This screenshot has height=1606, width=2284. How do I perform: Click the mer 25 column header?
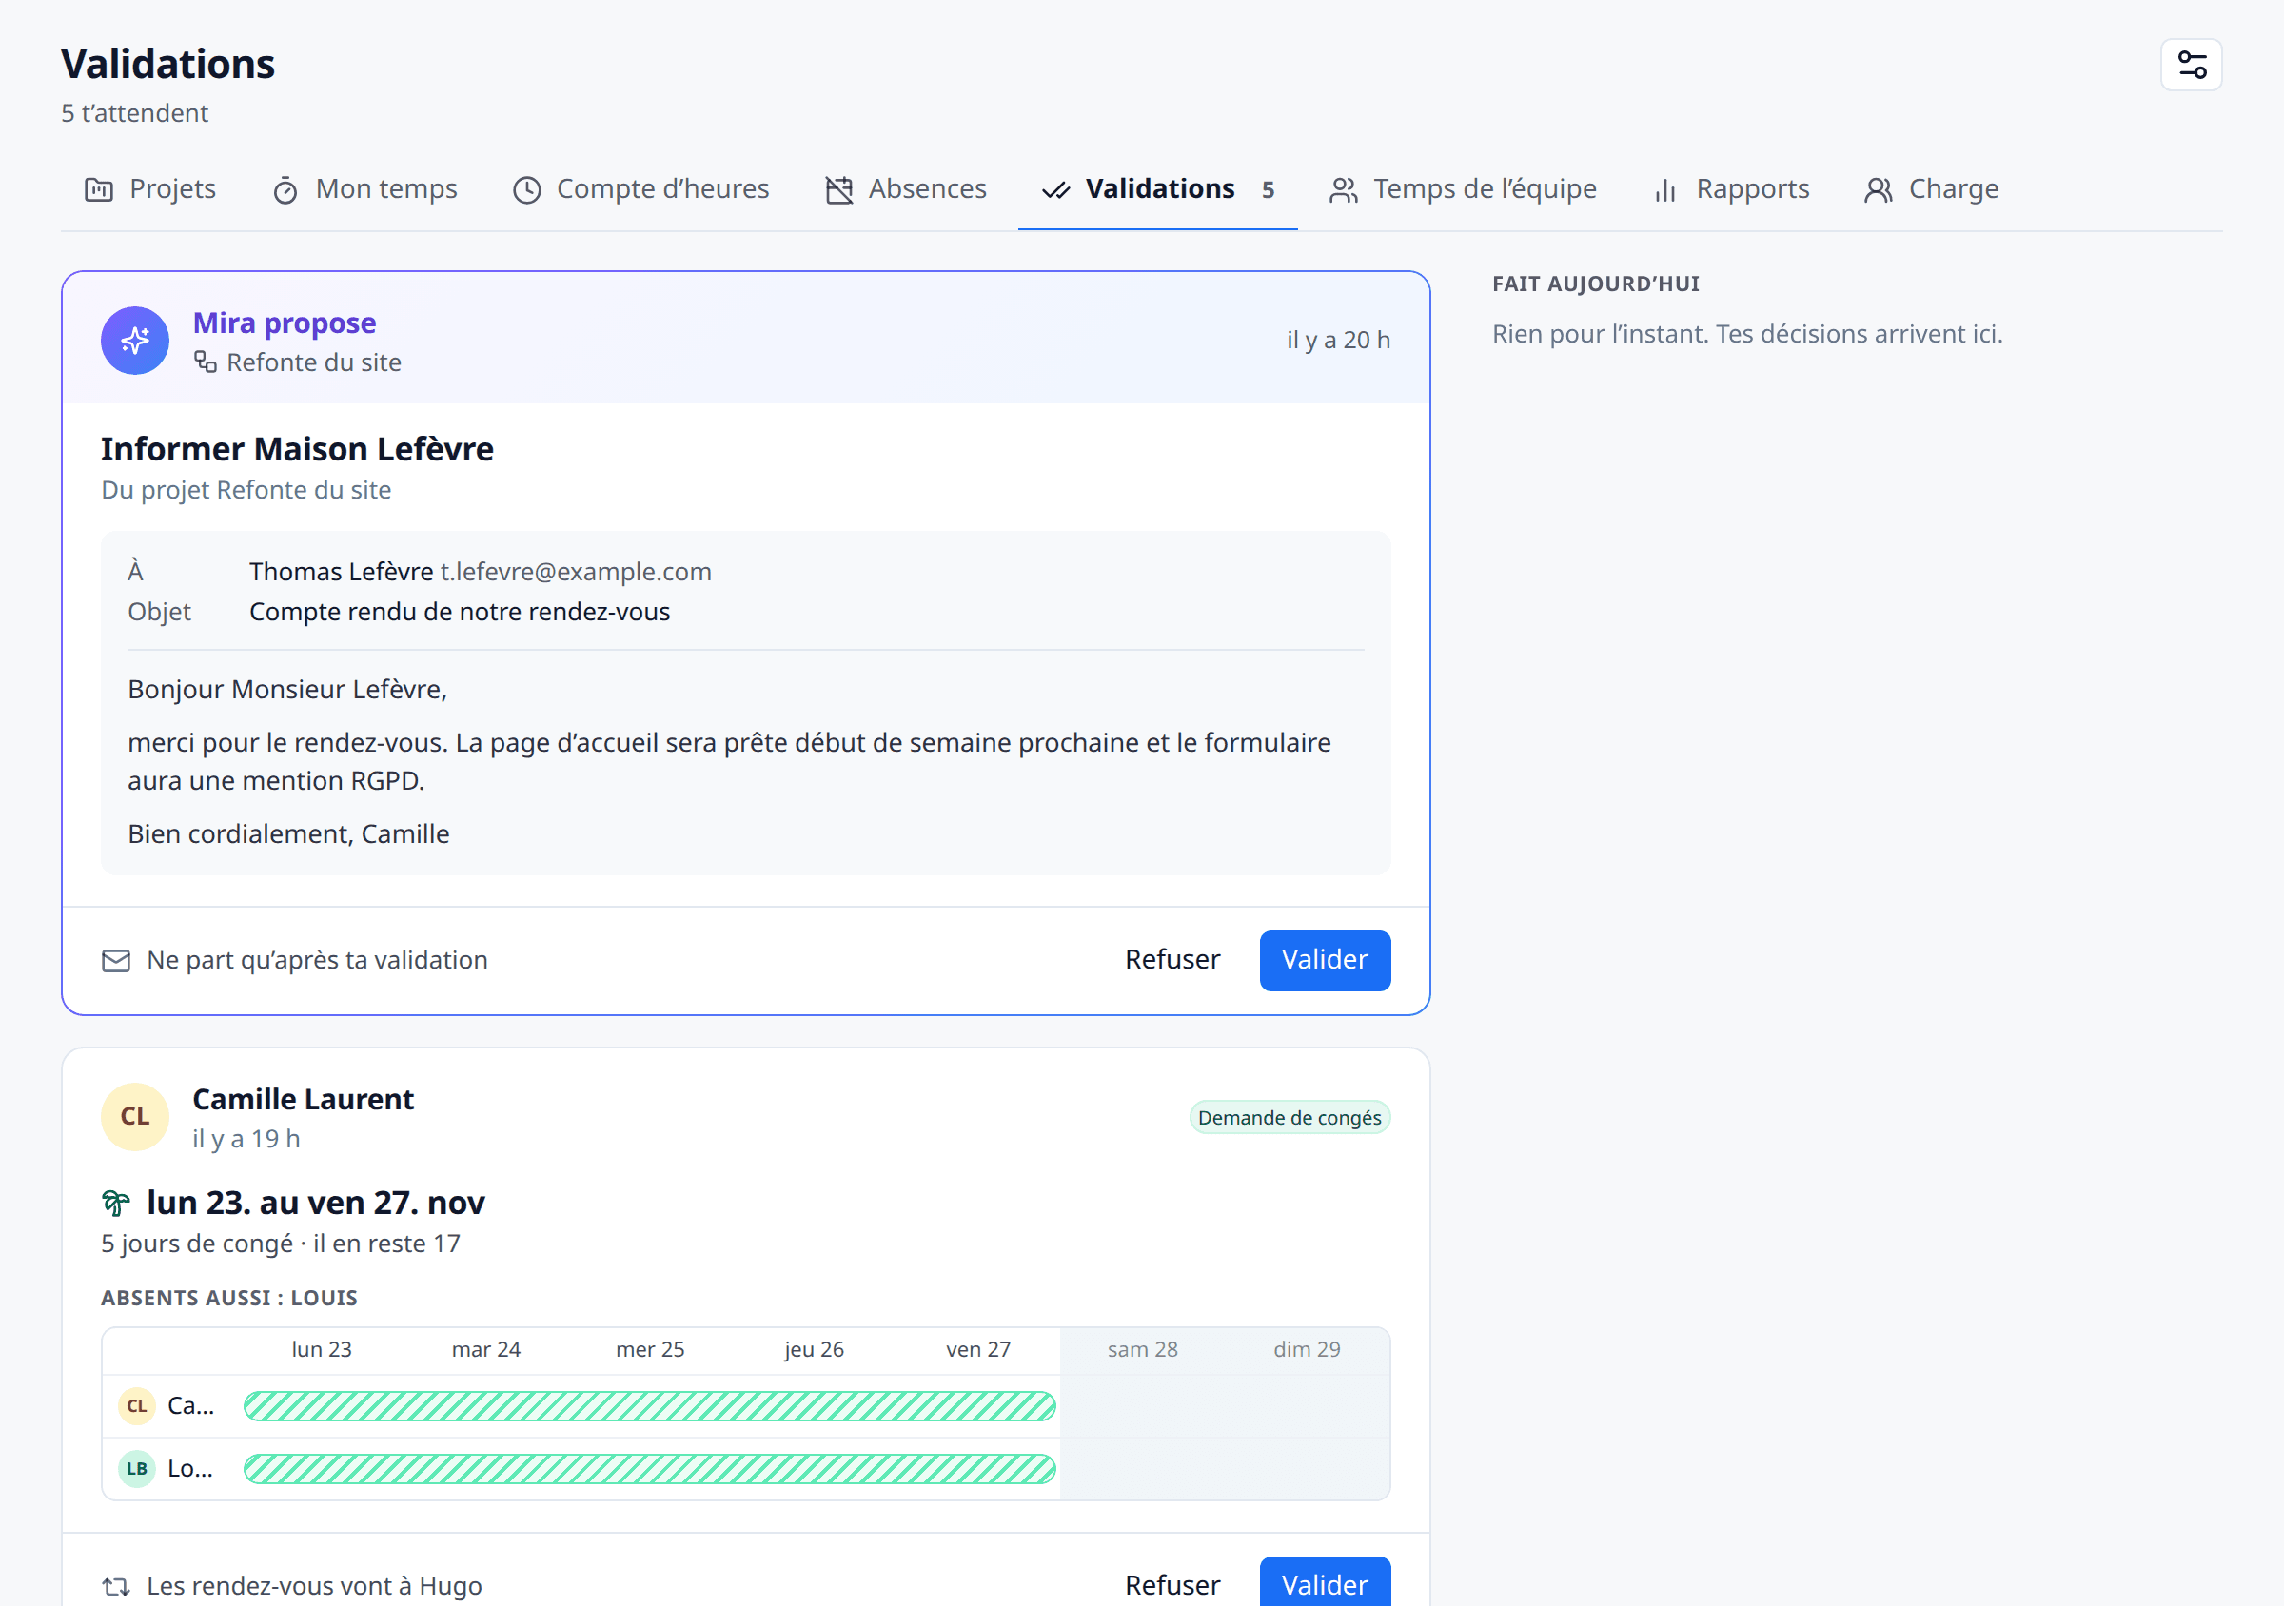tap(650, 1349)
